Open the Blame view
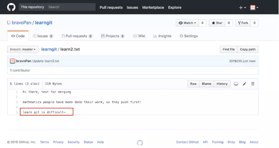This screenshot has height=148, width=279. (207, 84)
